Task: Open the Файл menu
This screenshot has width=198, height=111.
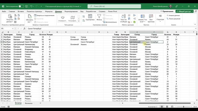Action: point(4,11)
